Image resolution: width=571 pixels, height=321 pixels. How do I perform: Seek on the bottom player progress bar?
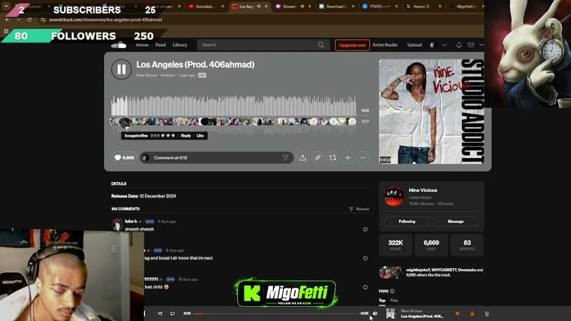click(276, 313)
